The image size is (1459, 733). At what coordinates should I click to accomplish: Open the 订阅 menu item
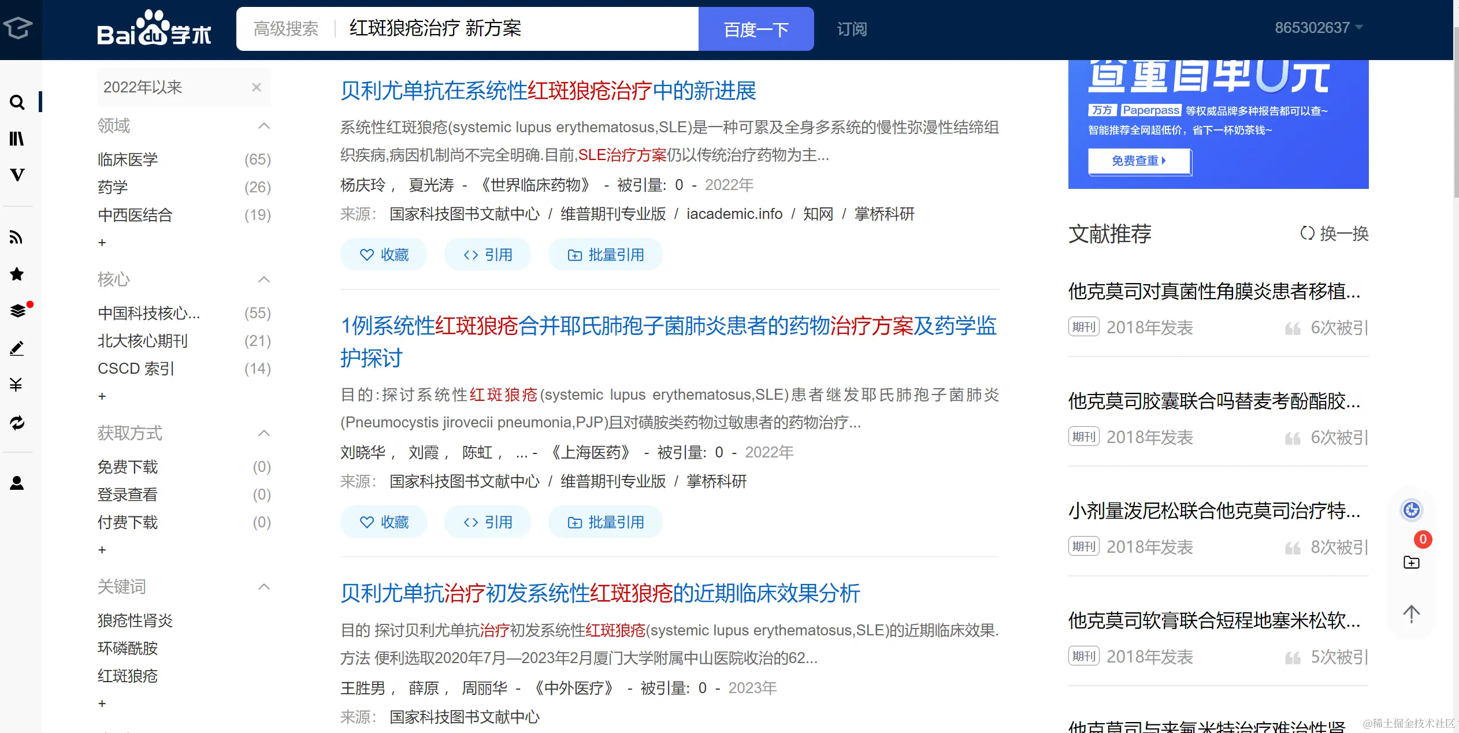coord(852,29)
